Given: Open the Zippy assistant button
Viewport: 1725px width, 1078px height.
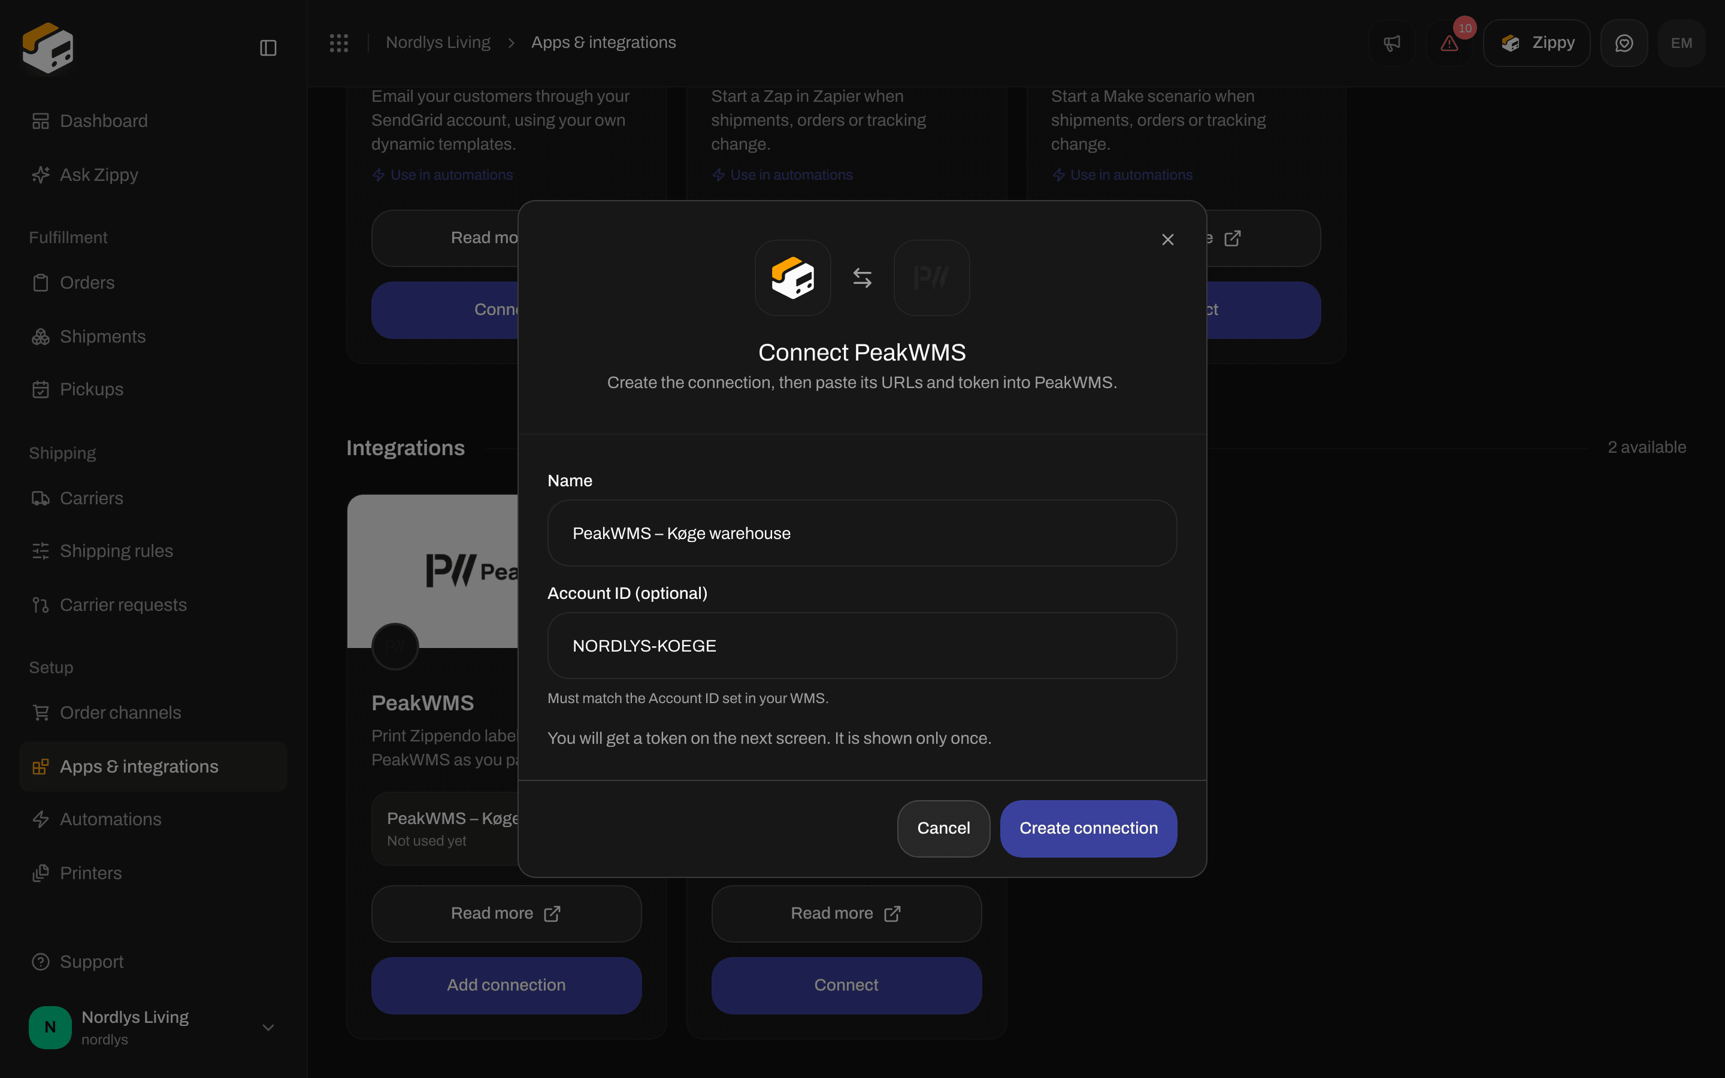Looking at the screenshot, I should point(1537,43).
